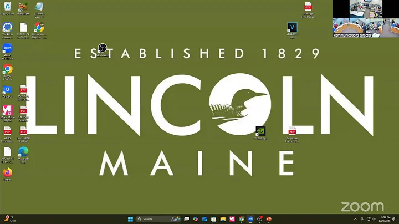This screenshot has width=399, height=224.
Task: Open the Employee PDF file on the desktop
Action: click(x=292, y=134)
